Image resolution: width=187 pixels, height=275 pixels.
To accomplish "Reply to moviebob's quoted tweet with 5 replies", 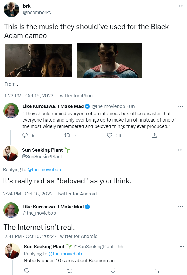I will pyautogui.click(x=25, y=136).
